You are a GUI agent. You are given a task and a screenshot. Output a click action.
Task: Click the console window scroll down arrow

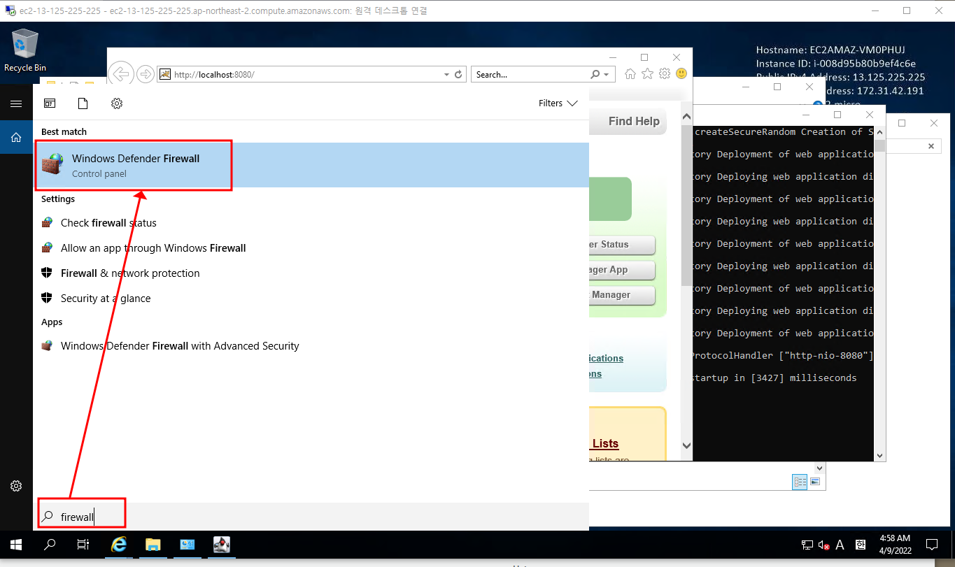[880, 455]
